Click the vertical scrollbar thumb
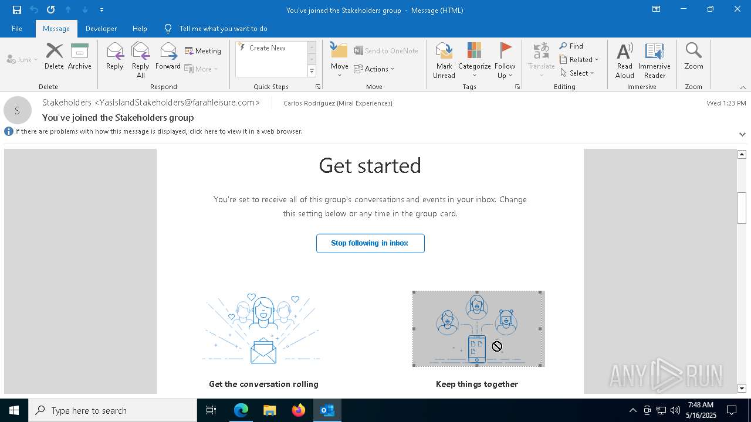The image size is (751, 422). [x=742, y=208]
